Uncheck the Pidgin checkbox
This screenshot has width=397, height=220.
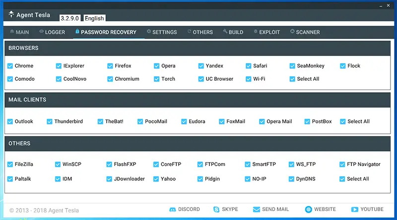point(200,179)
